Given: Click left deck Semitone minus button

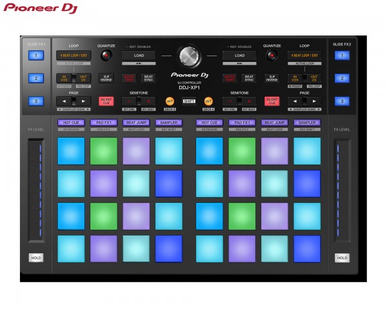Looking at the screenshot, I should coord(129,101).
